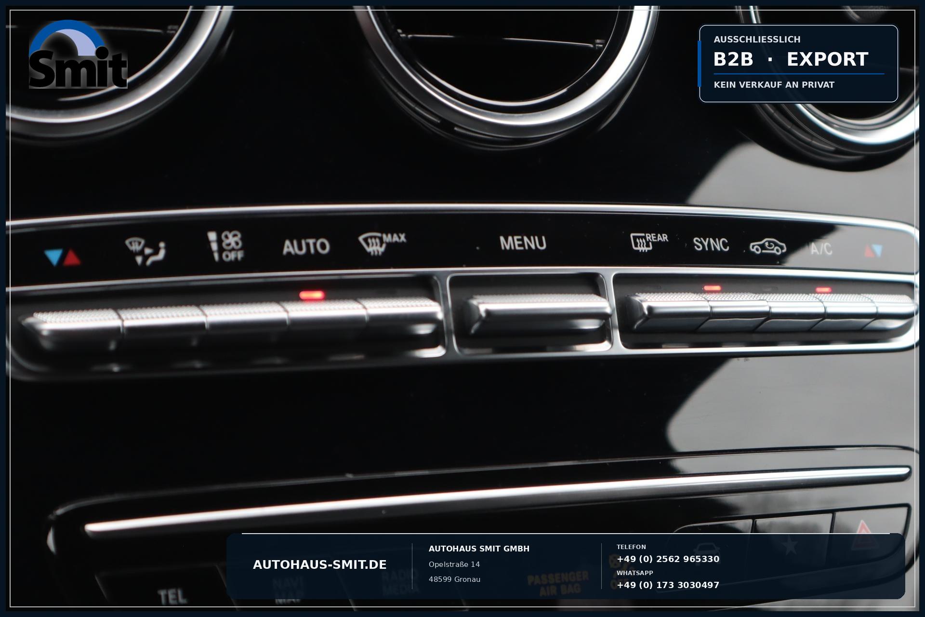The image size is (925, 617).
Task: Tap the left blue and red temperature triangles
Action: (x=63, y=257)
